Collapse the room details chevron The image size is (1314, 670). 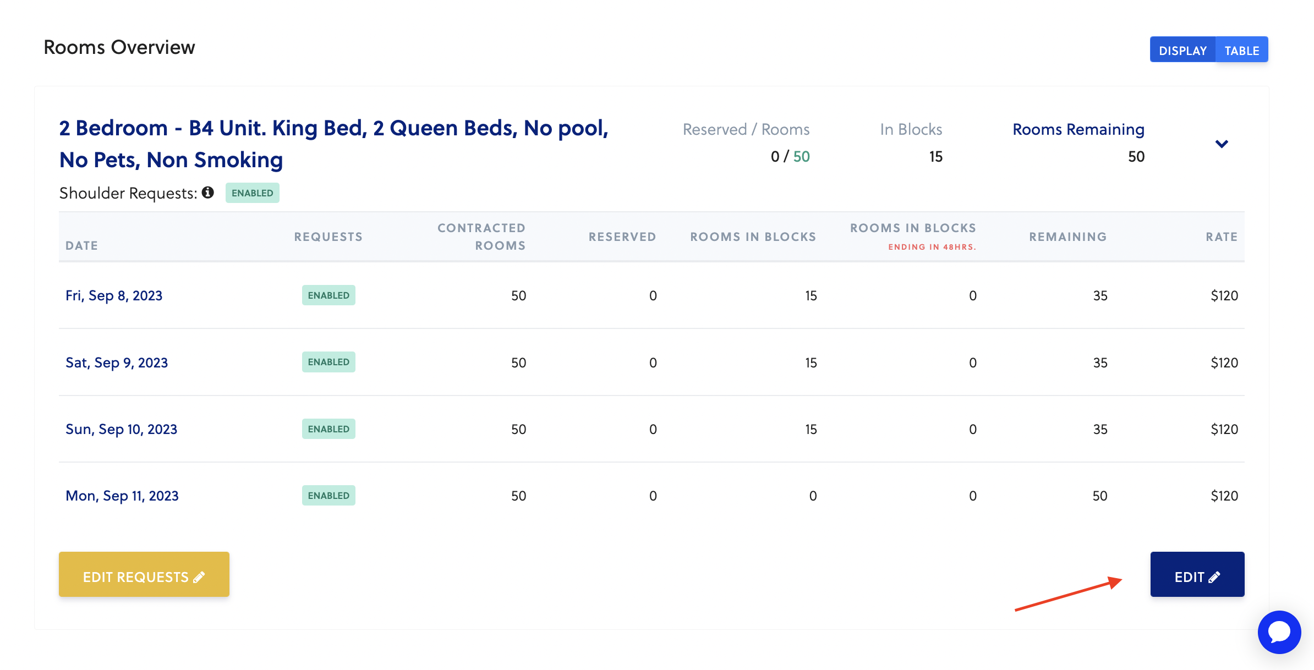1221,144
